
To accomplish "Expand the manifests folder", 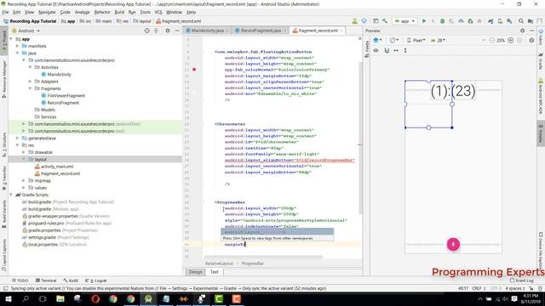I will pos(17,46).
